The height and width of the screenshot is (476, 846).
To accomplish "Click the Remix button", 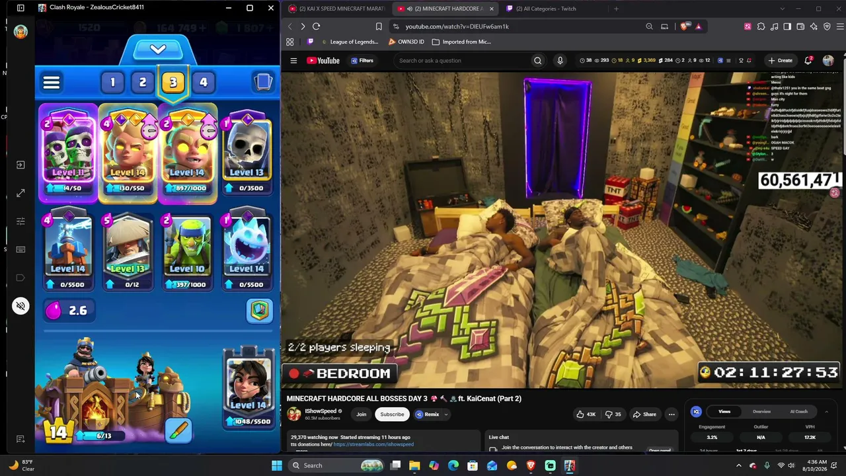I will [427, 415].
